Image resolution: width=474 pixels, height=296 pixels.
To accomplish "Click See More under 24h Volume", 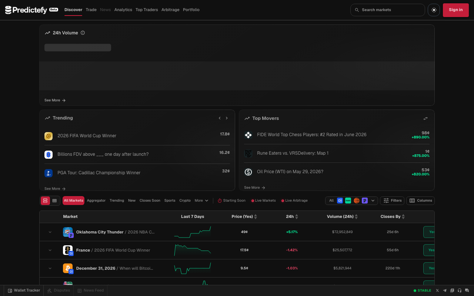I will pos(55,100).
